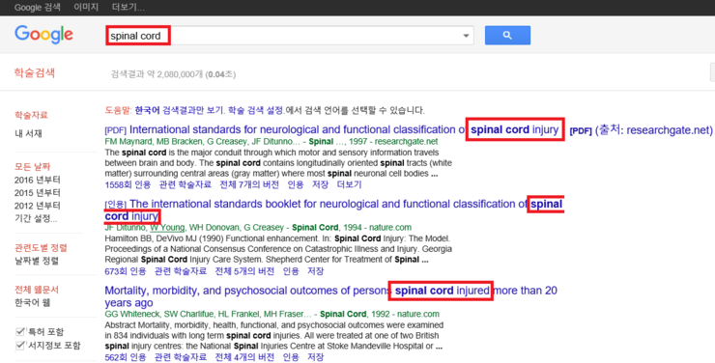The height and width of the screenshot is (363, 715).
Task: Filter results to 2012 년부터
Action: [38, 205]
